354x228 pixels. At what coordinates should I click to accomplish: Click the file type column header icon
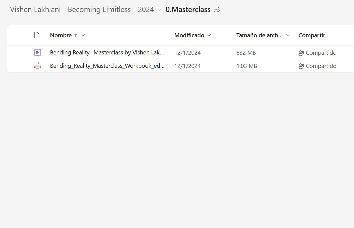click(37, 35)
